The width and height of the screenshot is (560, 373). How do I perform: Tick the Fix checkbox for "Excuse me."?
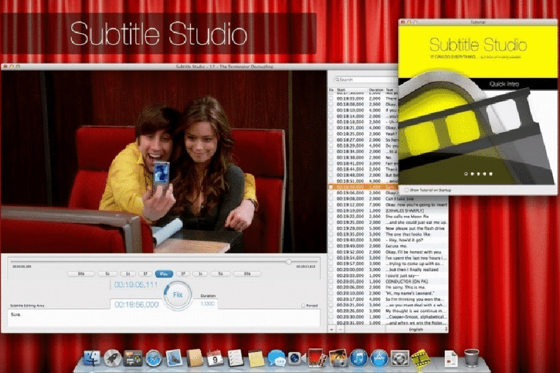click(331, 246)
